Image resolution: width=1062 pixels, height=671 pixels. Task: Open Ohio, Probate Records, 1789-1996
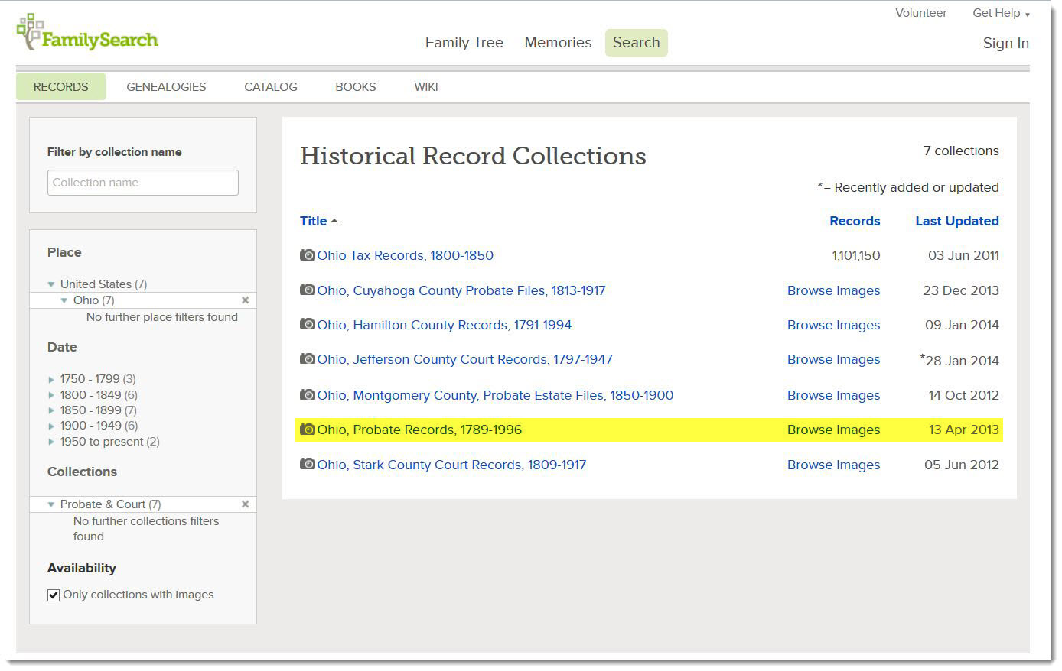419,430
